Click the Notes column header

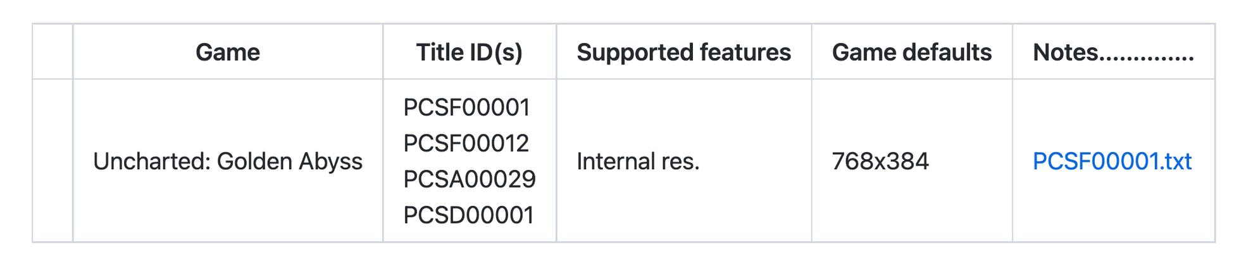click(1114, 52)
